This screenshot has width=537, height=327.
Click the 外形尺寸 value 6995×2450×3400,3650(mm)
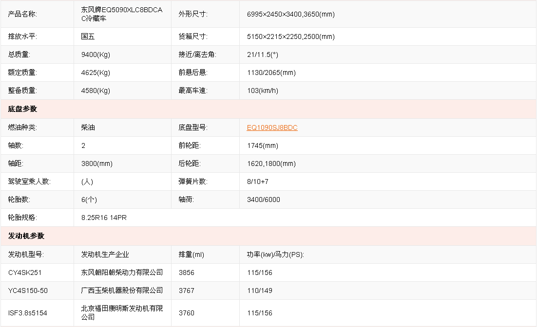(291, 14)
